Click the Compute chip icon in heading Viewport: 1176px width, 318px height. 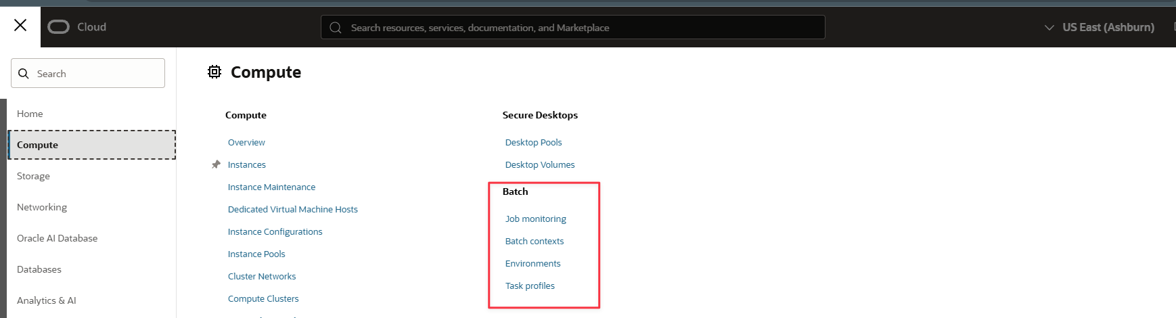(x=214, y=72)
